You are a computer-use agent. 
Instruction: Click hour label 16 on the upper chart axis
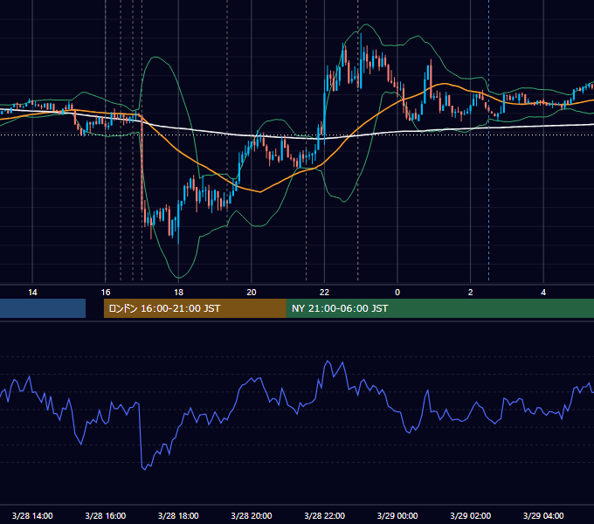point(106,293)
